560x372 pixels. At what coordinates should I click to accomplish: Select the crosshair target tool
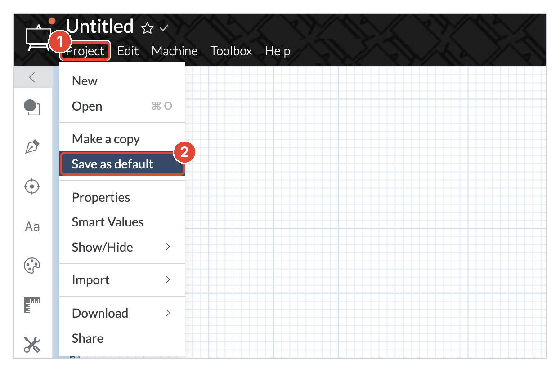(32, 186)
